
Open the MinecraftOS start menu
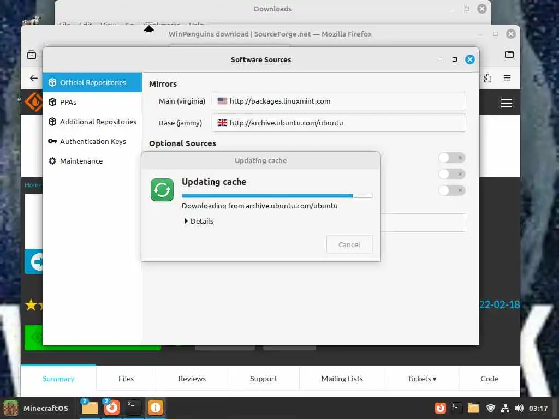point(36,408)
